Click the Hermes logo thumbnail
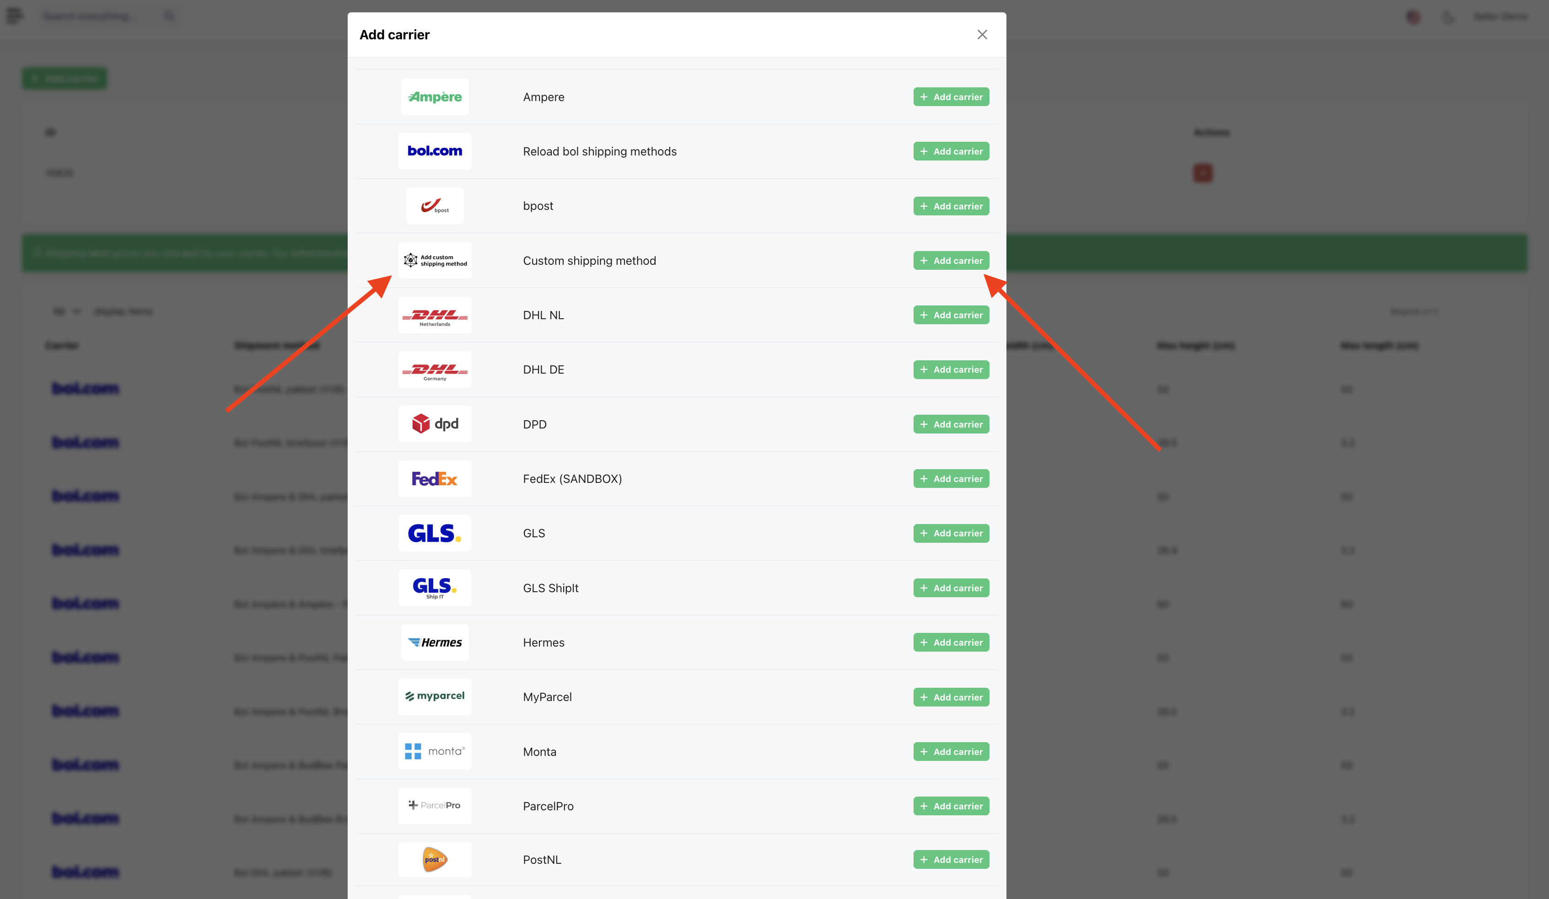The image size is (1549, 899). 435,643
